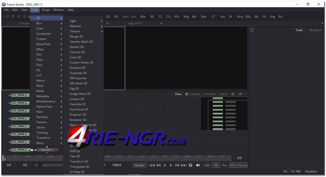The image size is (326, 177).
Task: Jump to the first frame
Action: [x=152, y=166]
